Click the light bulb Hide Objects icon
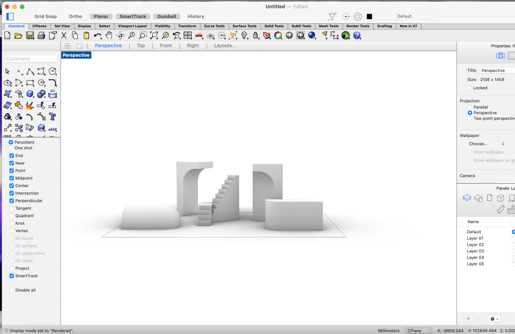Viewport: 515px width, 334px height. [x=244, y=35]
